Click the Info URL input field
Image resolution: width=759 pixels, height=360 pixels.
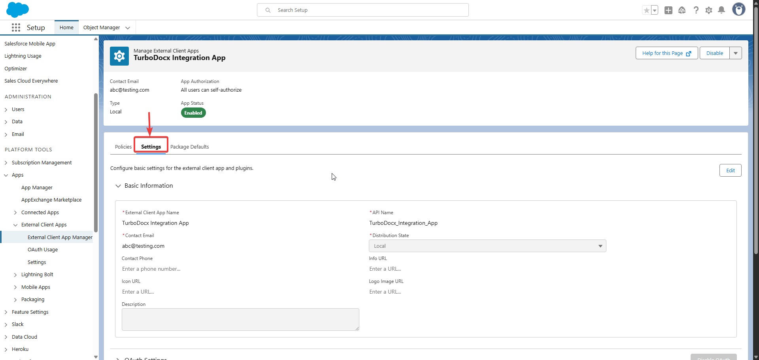[x=487, y=269]
